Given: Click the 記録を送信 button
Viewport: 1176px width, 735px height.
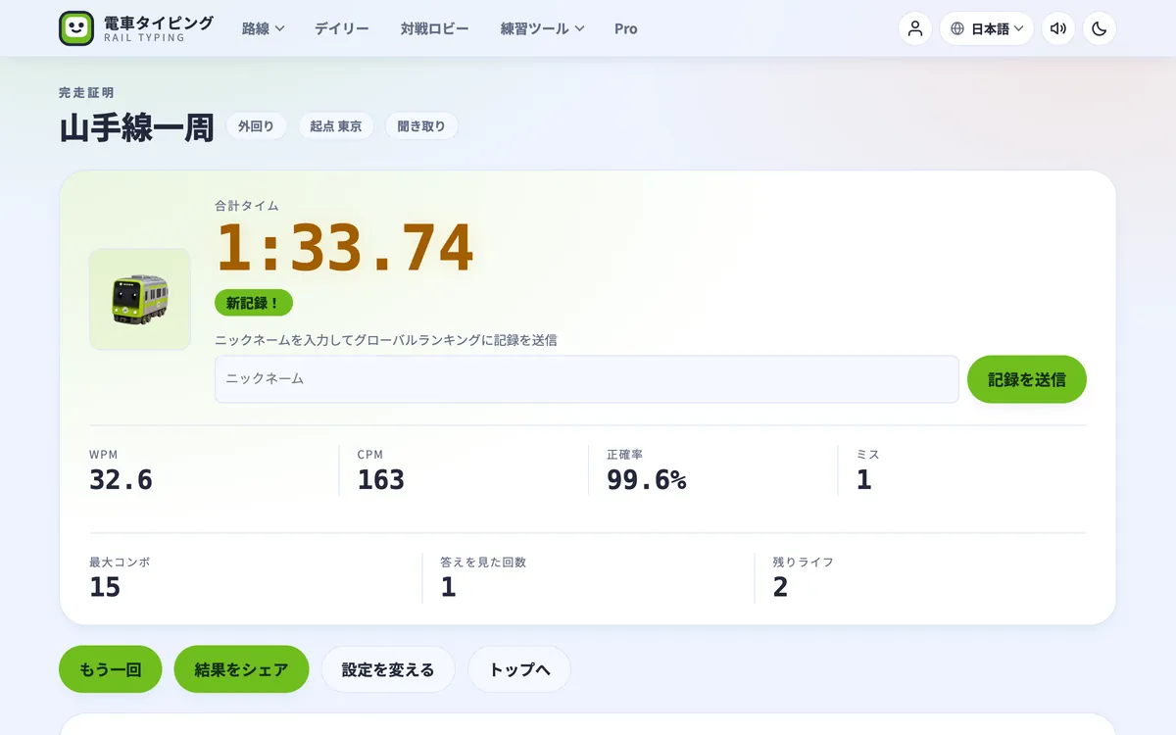Looking at the screenshot, I should (x=1027, y=379).
